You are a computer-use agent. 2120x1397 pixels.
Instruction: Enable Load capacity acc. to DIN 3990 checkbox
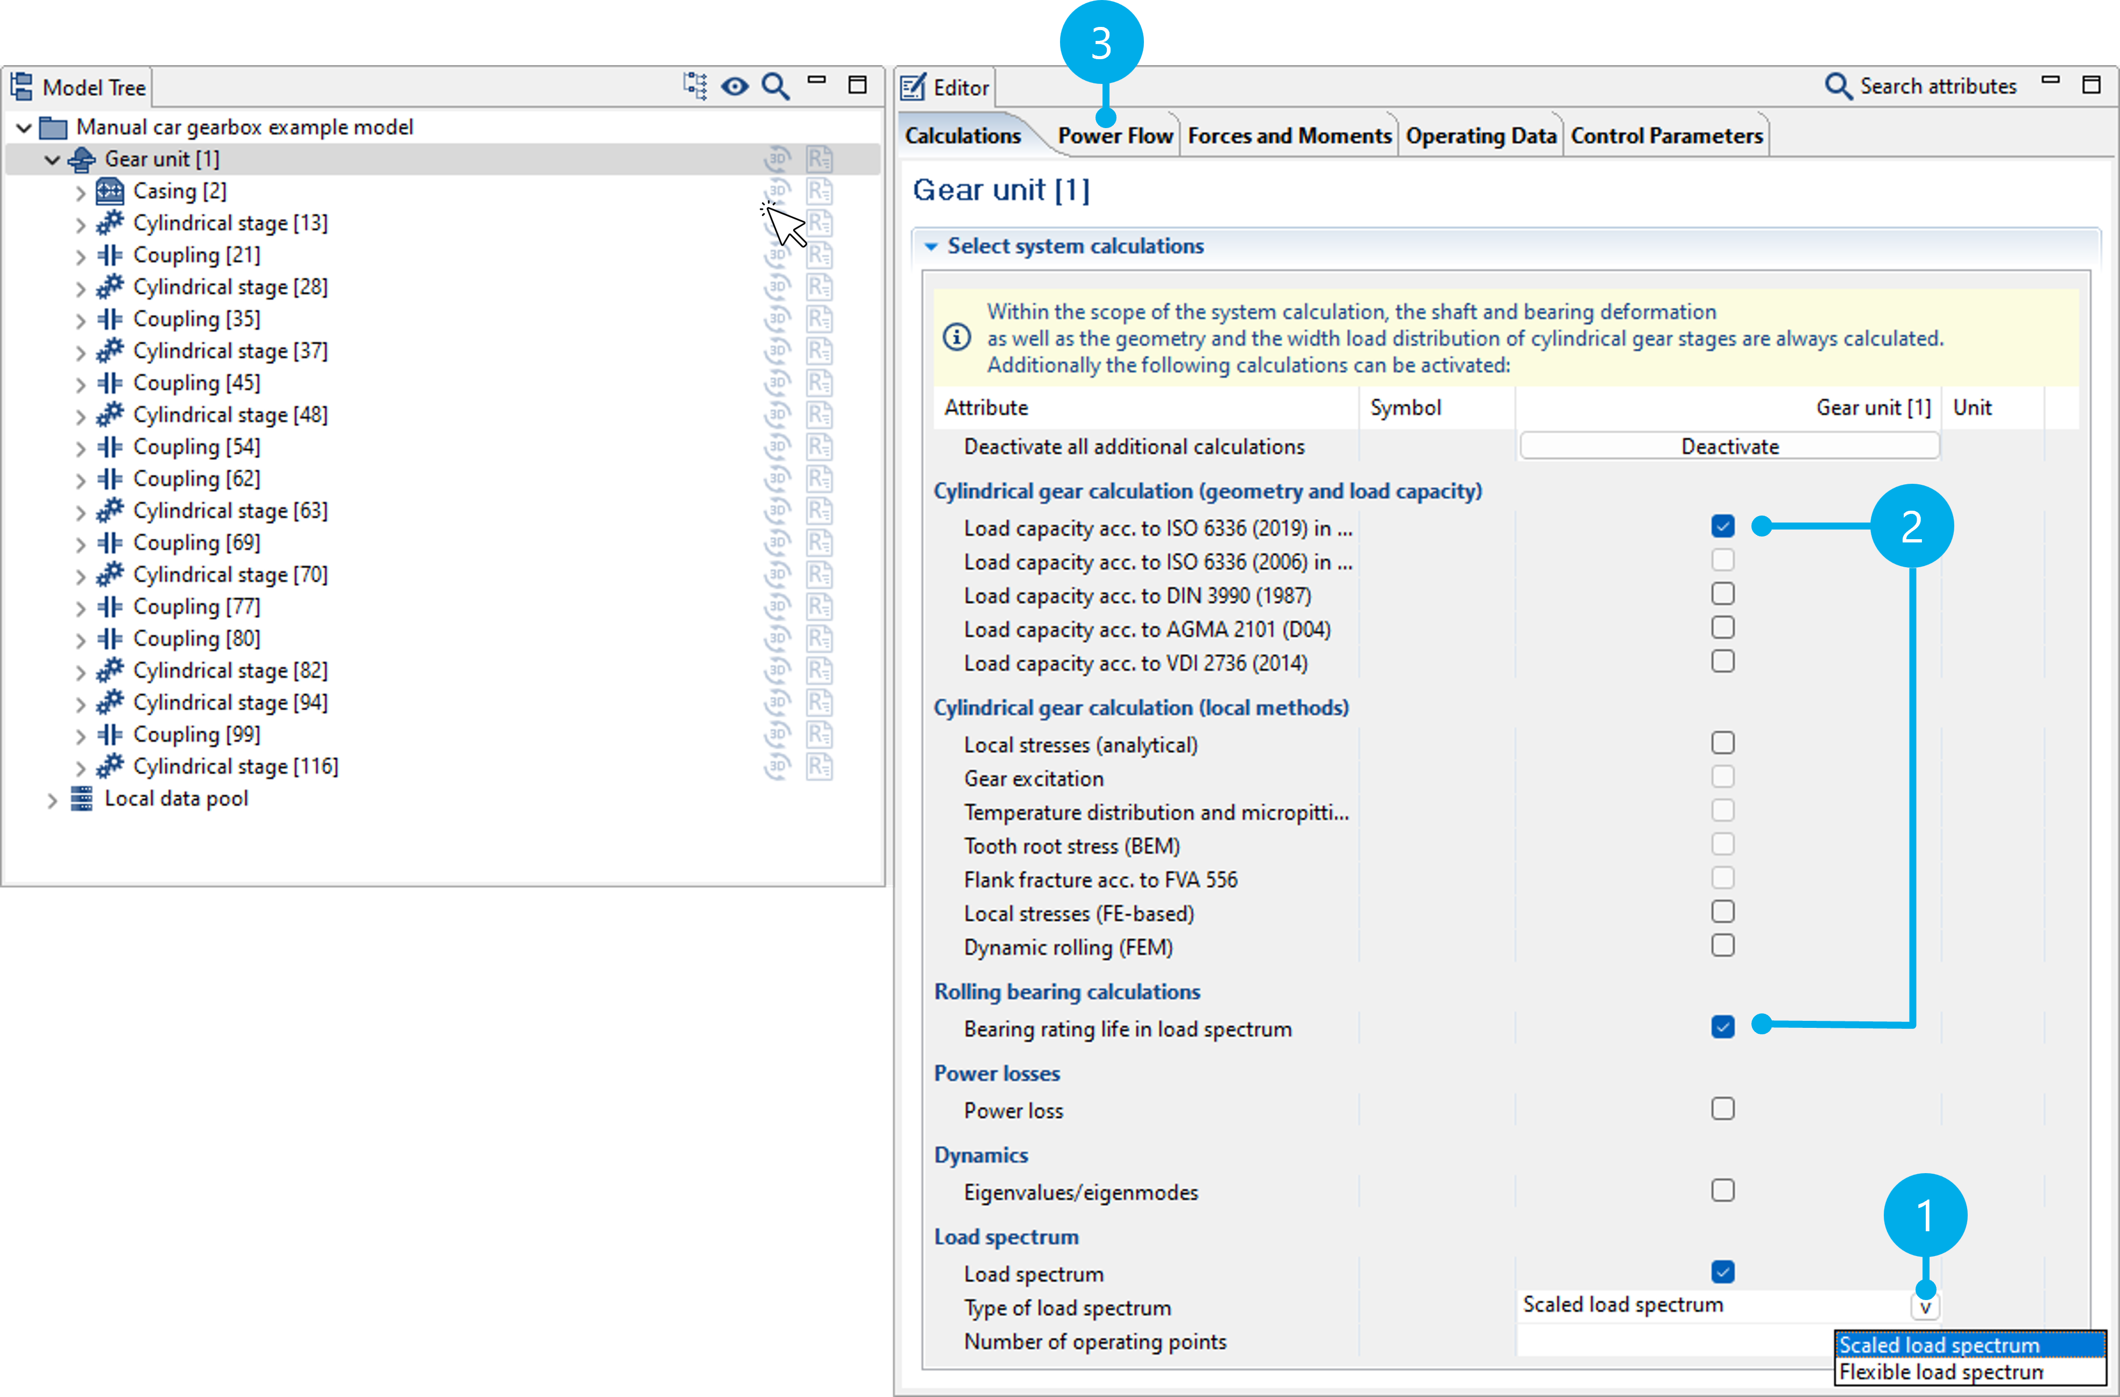click(1722, 594)
